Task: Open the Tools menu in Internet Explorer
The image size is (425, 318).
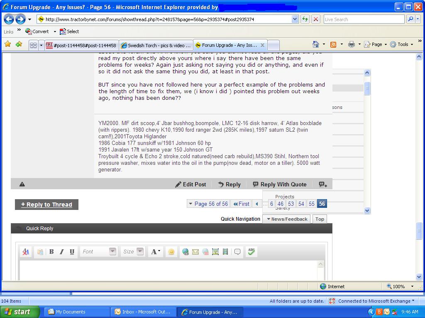Action: pyautogui.click(x=402, y=44)
